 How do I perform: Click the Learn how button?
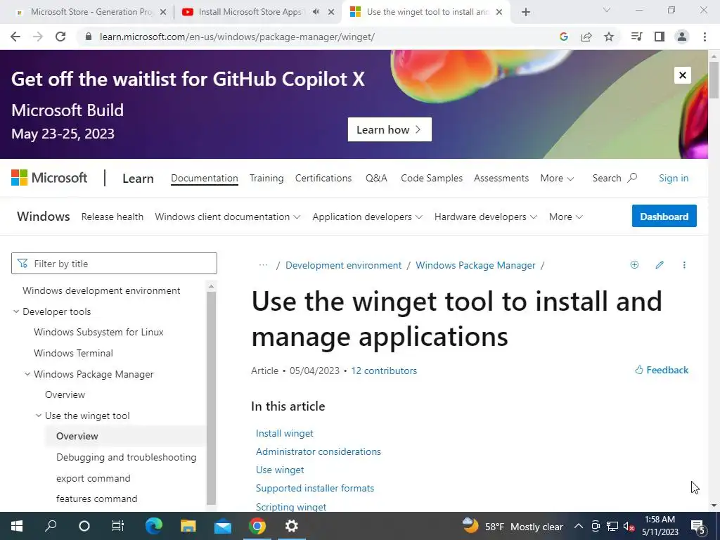coord(390,129)
